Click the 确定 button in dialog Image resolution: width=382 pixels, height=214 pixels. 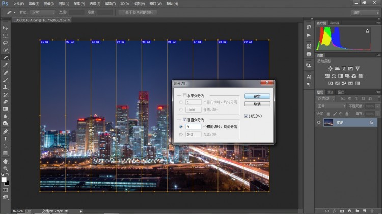[x=257, y=96]
